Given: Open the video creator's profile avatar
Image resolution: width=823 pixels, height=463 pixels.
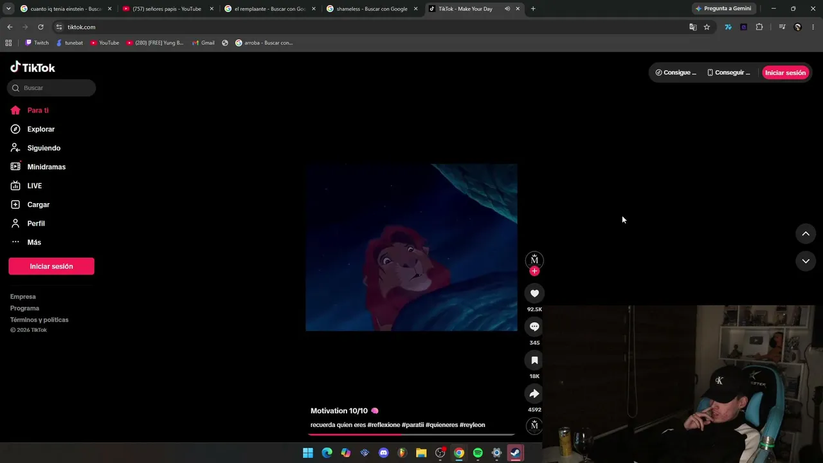Looking at the screenshot, I should point(534,260).
